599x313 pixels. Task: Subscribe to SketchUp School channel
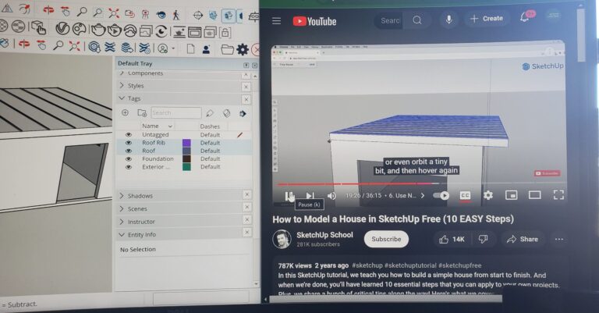point(385,239)
